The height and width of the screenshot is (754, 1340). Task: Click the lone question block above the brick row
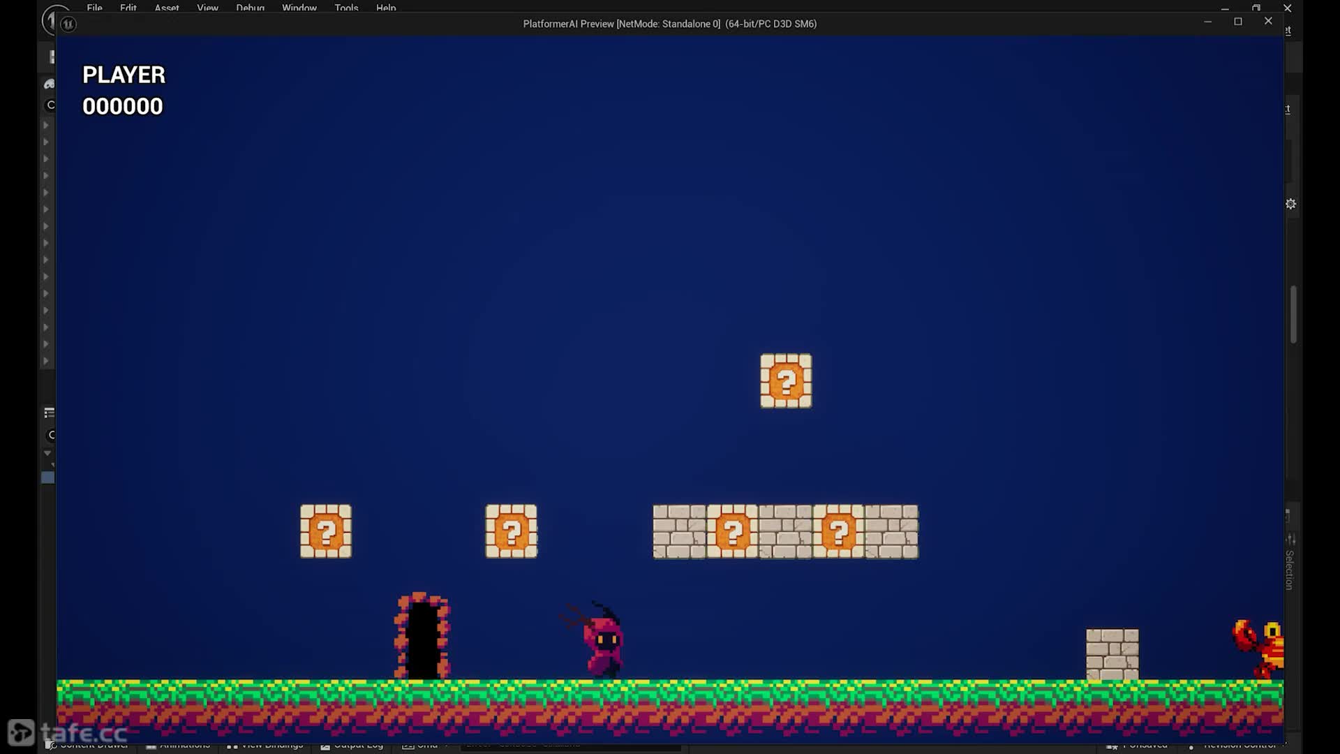[x=786, y=381]
